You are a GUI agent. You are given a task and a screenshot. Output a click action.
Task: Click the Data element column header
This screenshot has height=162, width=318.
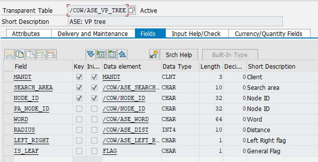tap(132, 66)
